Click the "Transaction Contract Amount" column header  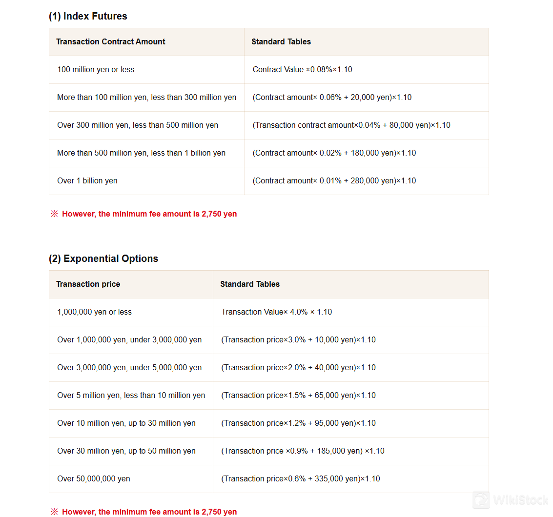click(111, 42)
